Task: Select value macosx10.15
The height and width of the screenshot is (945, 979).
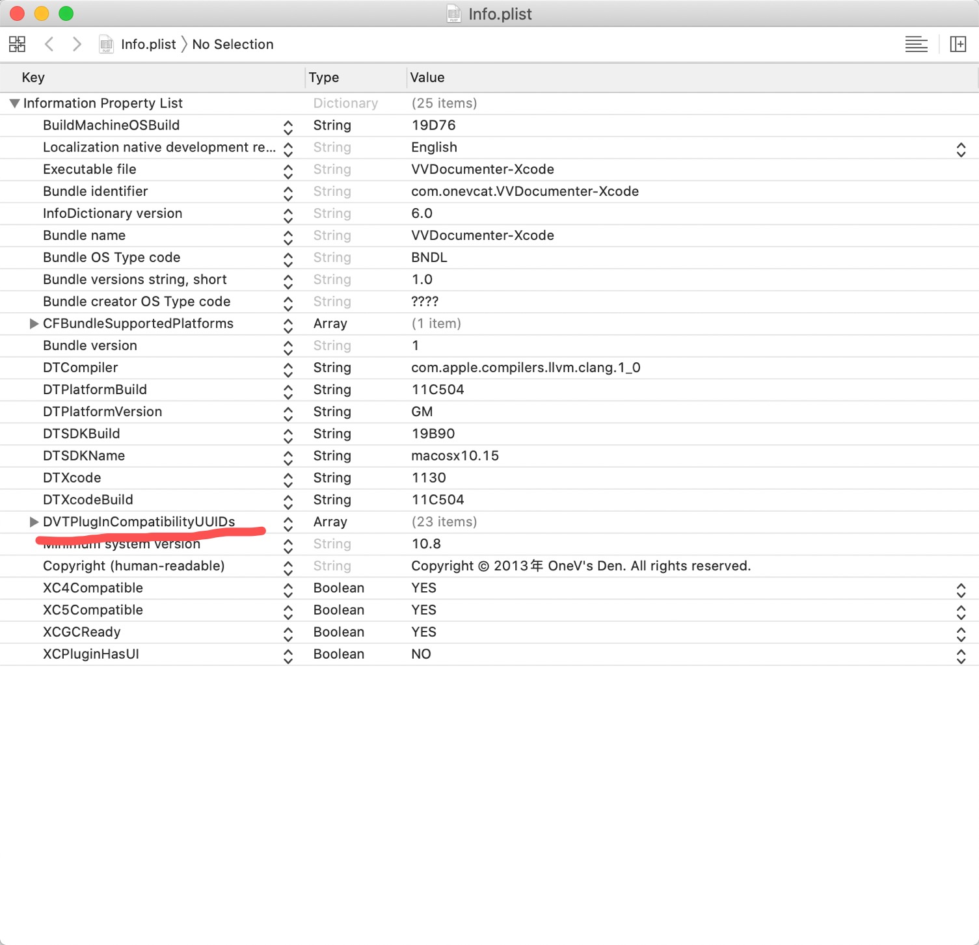Action: click(x=455, y=456)
